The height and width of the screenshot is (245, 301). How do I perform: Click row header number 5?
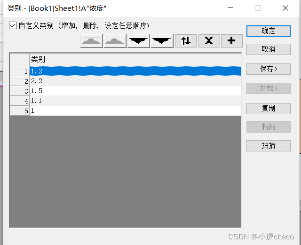click(20, 111)
